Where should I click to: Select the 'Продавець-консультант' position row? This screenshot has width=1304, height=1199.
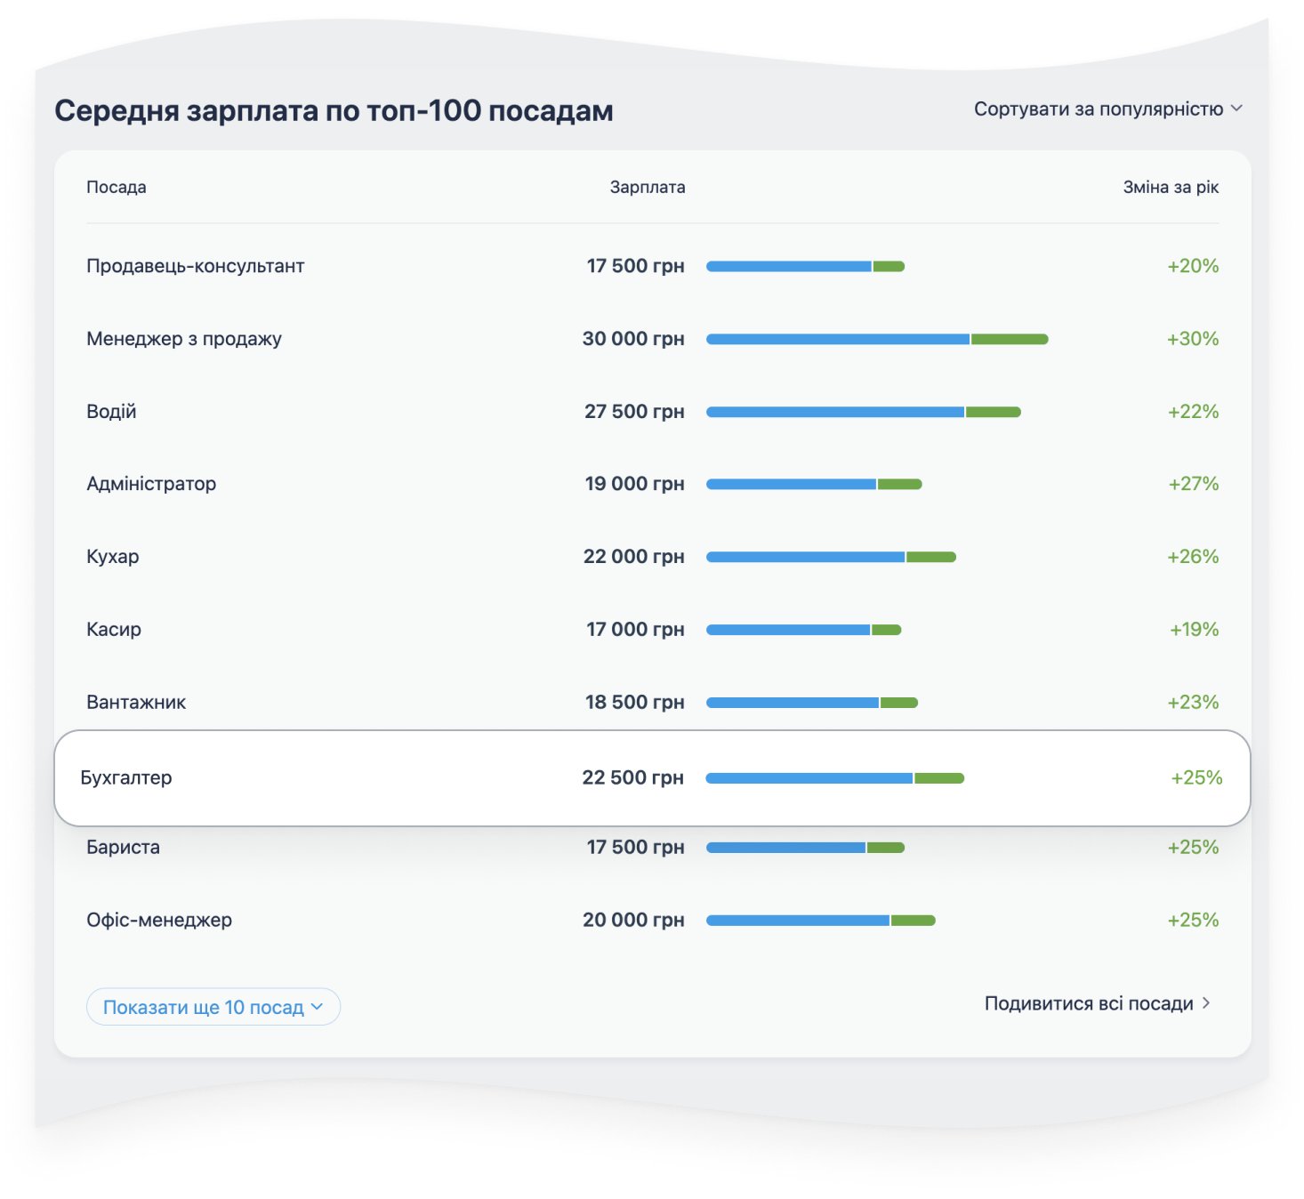pos(195,266)
